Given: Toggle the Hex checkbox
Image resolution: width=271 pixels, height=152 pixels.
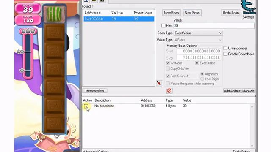Looking at the screenshot, I should pos(163,26).
